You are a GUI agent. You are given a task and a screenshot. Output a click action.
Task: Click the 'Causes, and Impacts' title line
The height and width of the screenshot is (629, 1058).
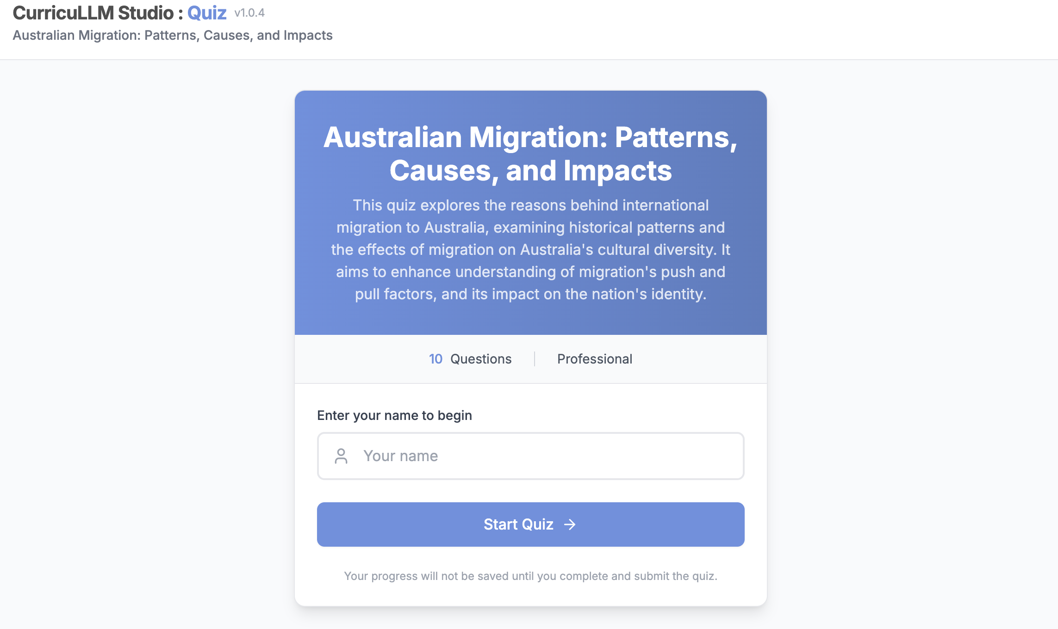coord(530,171)
